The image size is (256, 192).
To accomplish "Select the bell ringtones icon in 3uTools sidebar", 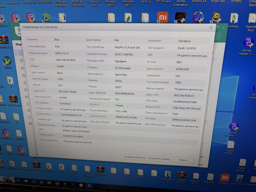I will point(25,83).
